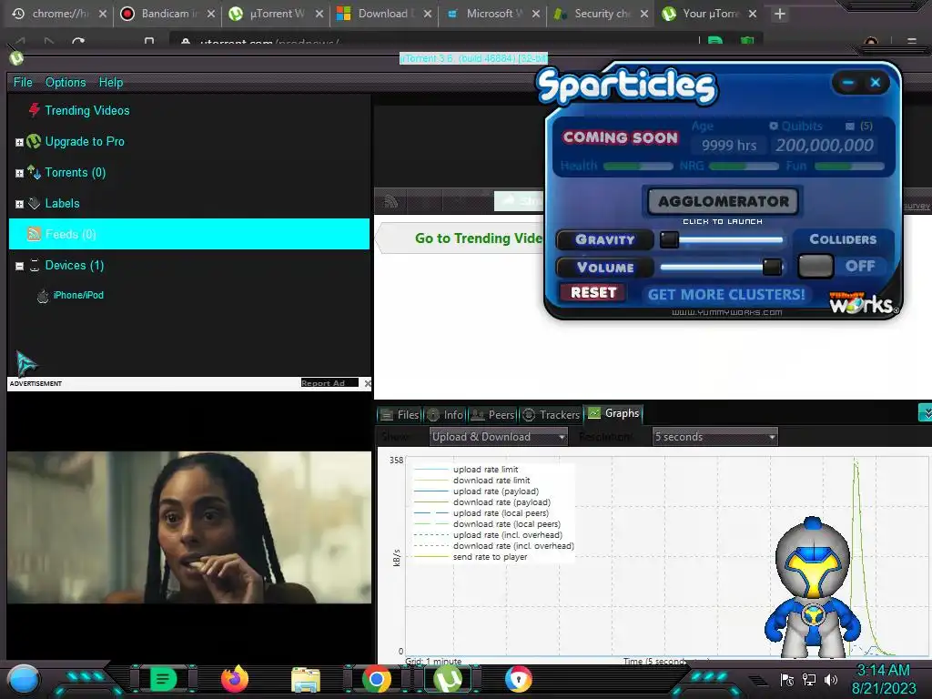This screenshot has height=699, width=932.
Task: Open the Options menu
Action: coord(66,82)
